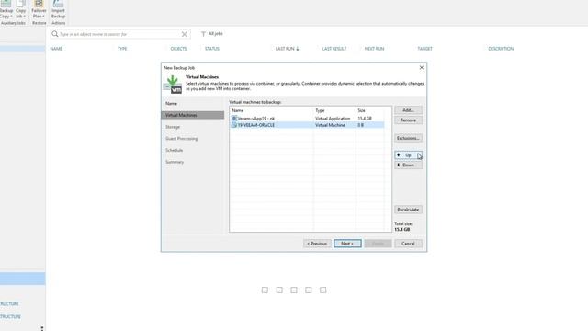Go back with the Previous button
The width and height of the screenshot is (588, 331).
coord(317,244)
